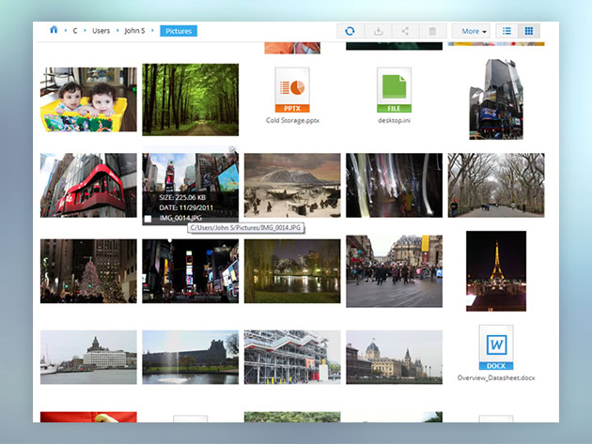Open the two babies photo thumbnail
Viewport: 592px width, 444px height.
(88, 100)
